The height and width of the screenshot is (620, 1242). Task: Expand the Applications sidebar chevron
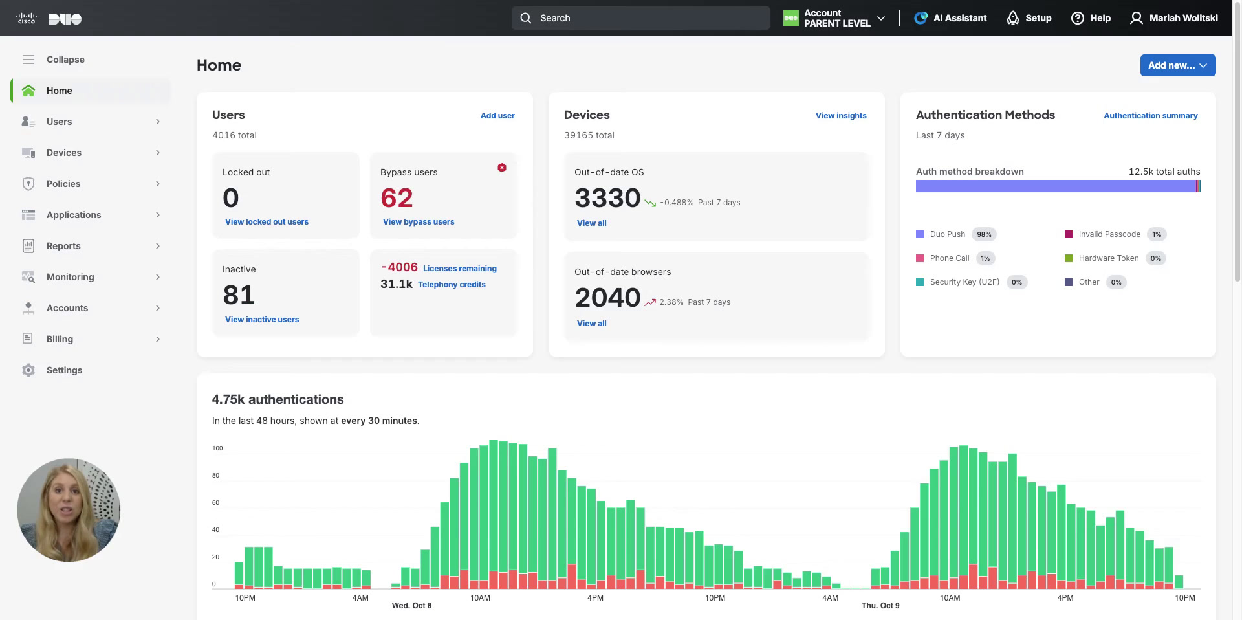pos(158,215)
